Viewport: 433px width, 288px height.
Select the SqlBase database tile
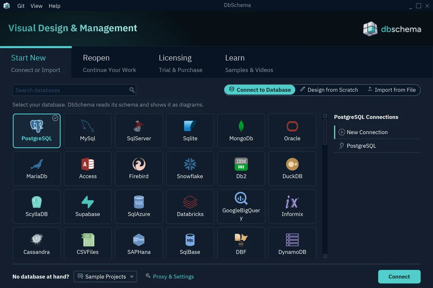pyautogui.click(x=190, y=243)
